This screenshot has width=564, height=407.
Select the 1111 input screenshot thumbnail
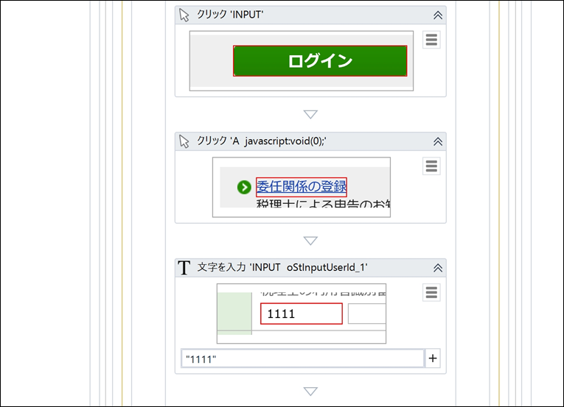pos(302,314)
